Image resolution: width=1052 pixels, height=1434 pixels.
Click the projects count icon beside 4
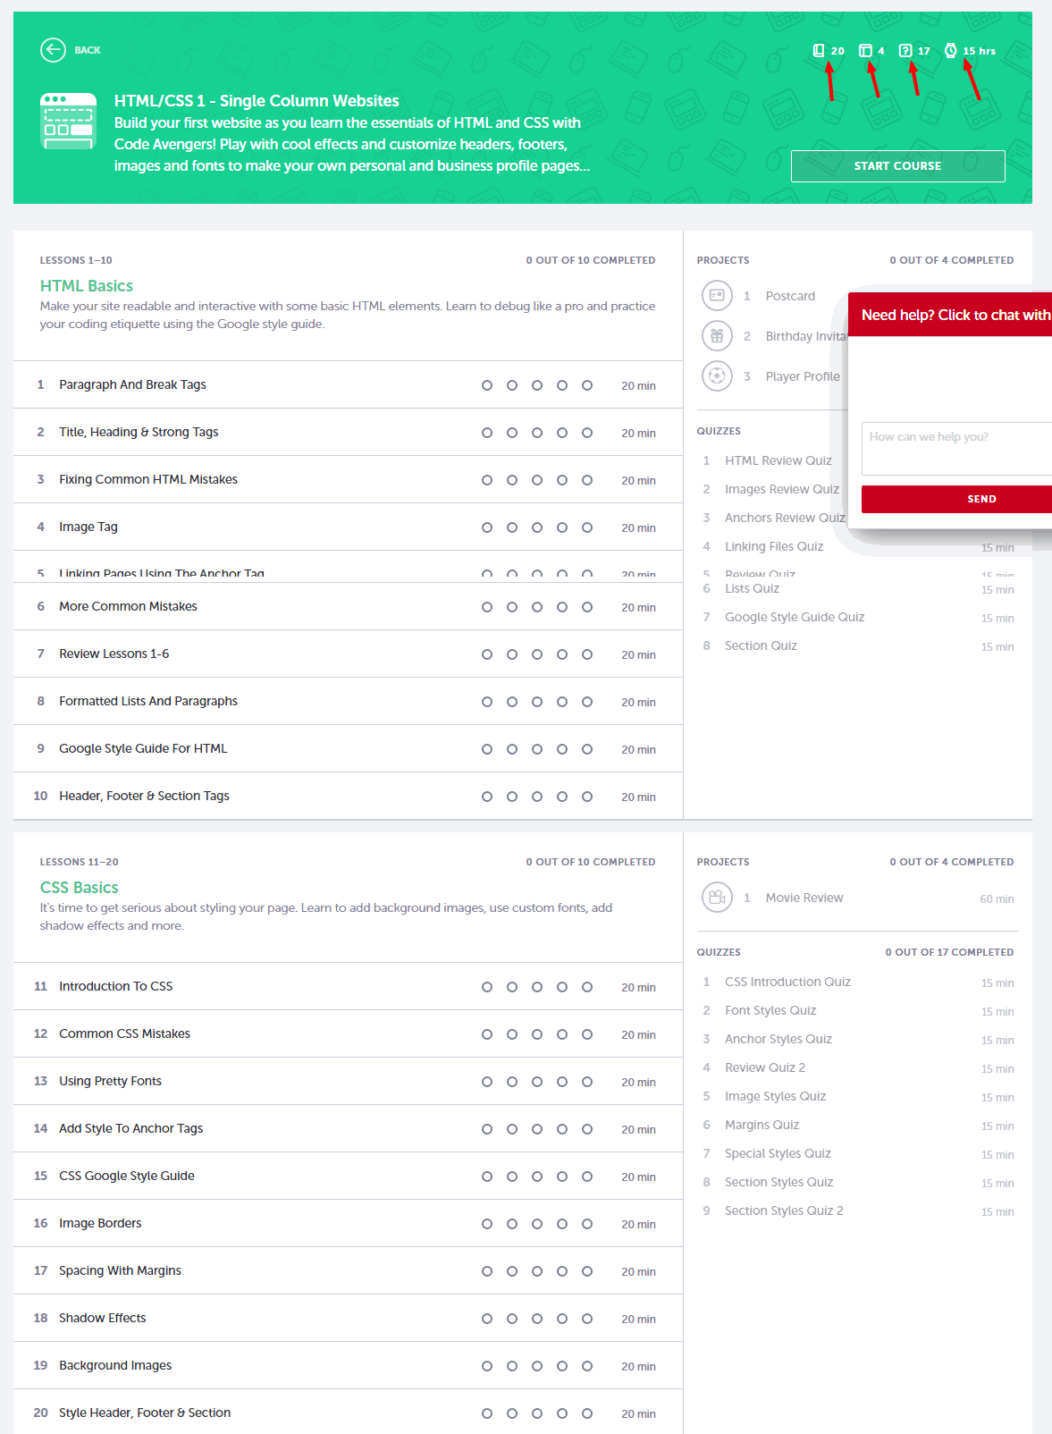click(x=865, y=51)
